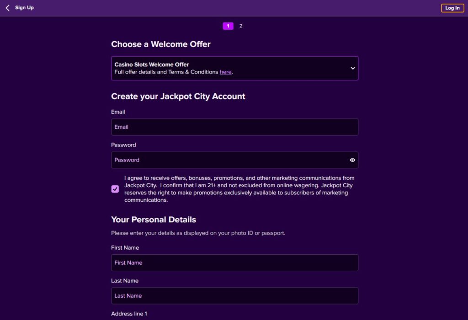Open Terms & Conditions via the here link
The image size is (468, 320).
(225, 72)
